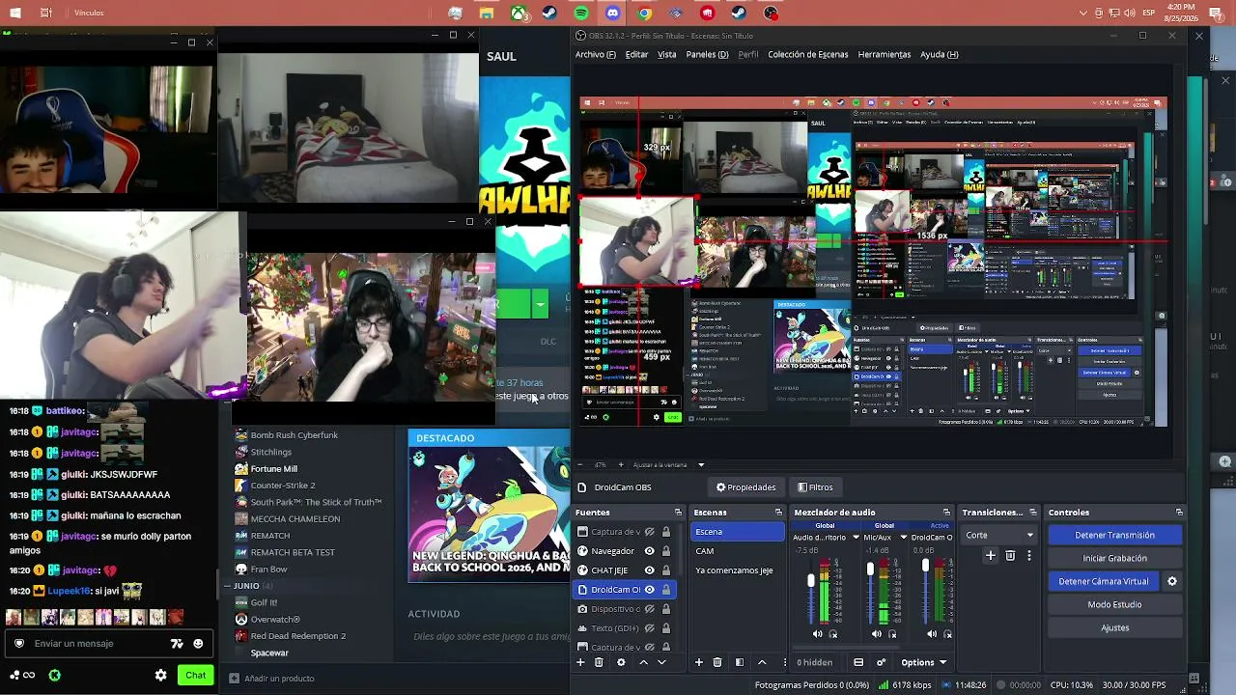Open audio mixer Options dropdown
This screenshot has height=695, width=1236.
pyautogui.click(x=924, y=662)
